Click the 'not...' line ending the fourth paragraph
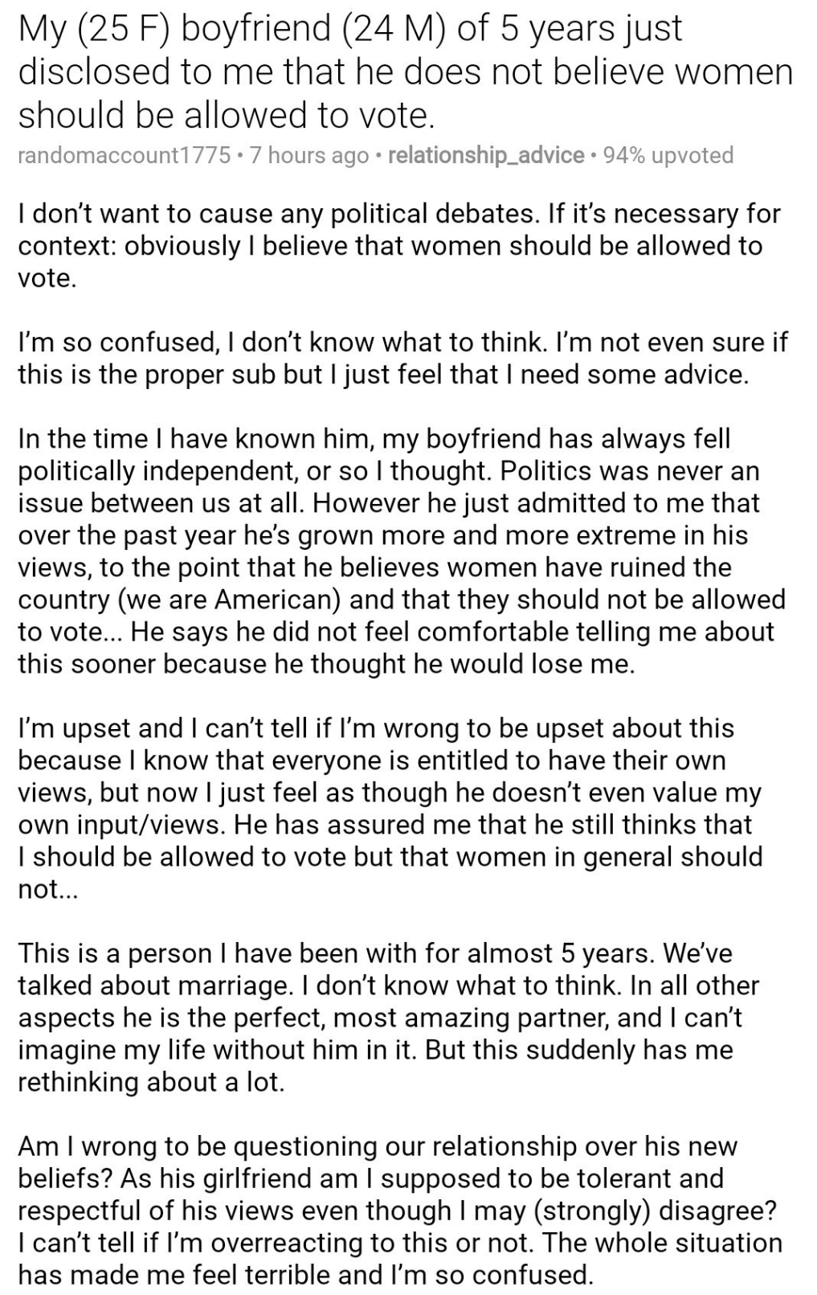 pyautogui.click(x=48, y=889)
